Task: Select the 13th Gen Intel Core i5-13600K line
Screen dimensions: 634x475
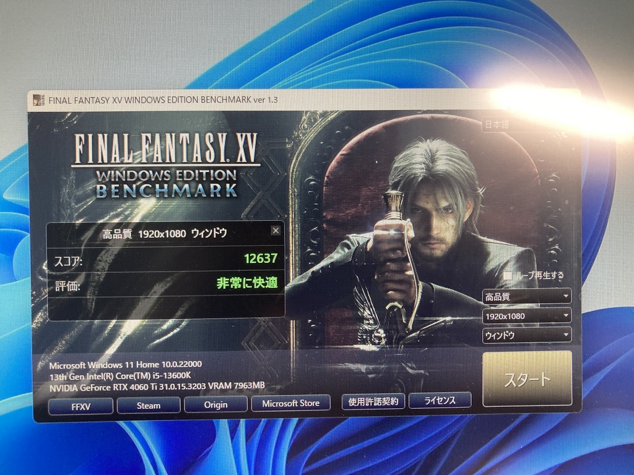Action: pyautogui.click(x=120, y=376)
